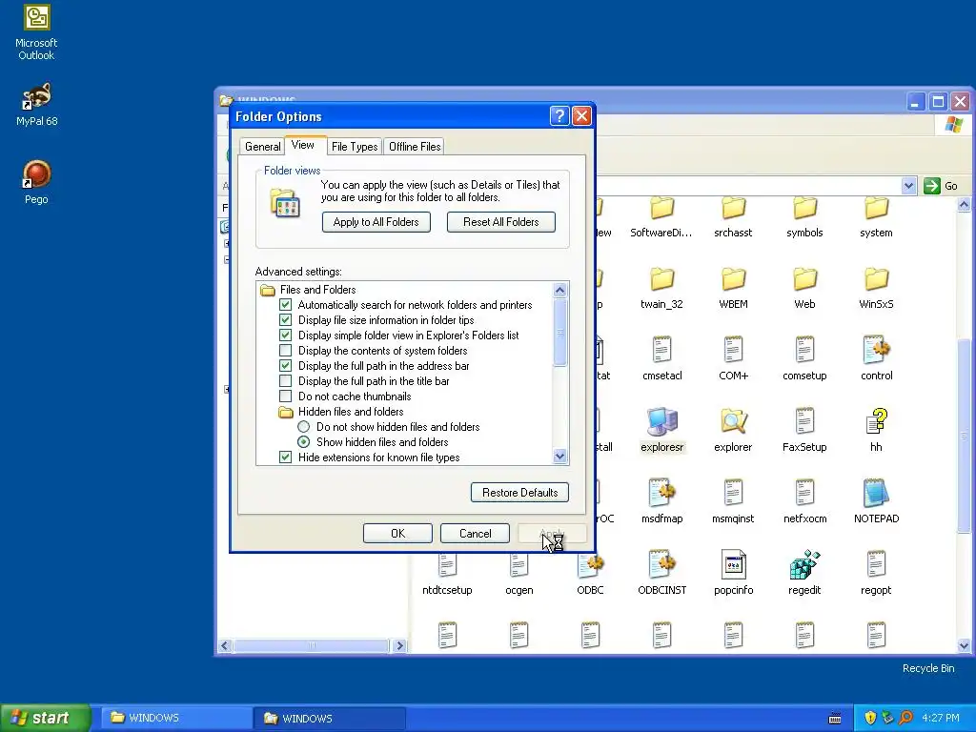The width and height of the screenshot is (976, 732).
Task: Confirm Folder Options with OK
Action: click(397, 534)
